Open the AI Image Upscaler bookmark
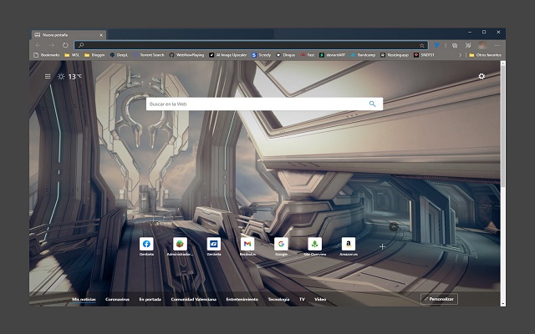This screenshot has height=334, width=535. click(x=228, y=55)
